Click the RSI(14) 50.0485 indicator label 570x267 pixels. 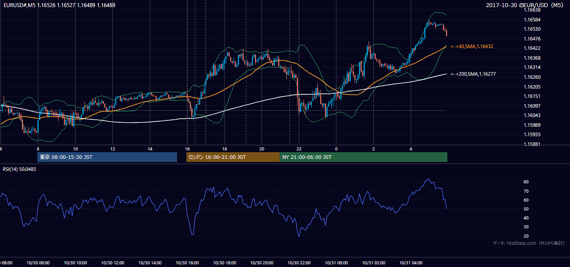[x=20, y=169]
